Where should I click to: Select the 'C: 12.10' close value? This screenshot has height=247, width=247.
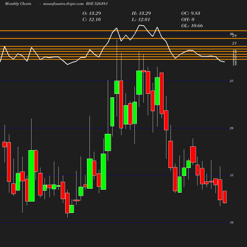(x=91, y=19)
